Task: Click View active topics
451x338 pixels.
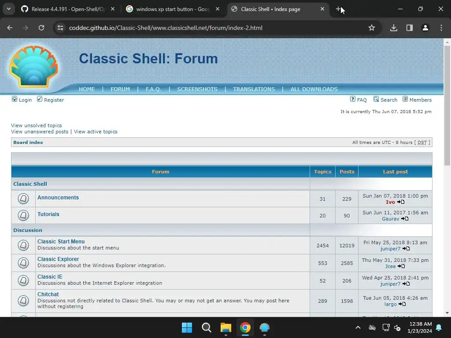Action: [x=96, y=132]
